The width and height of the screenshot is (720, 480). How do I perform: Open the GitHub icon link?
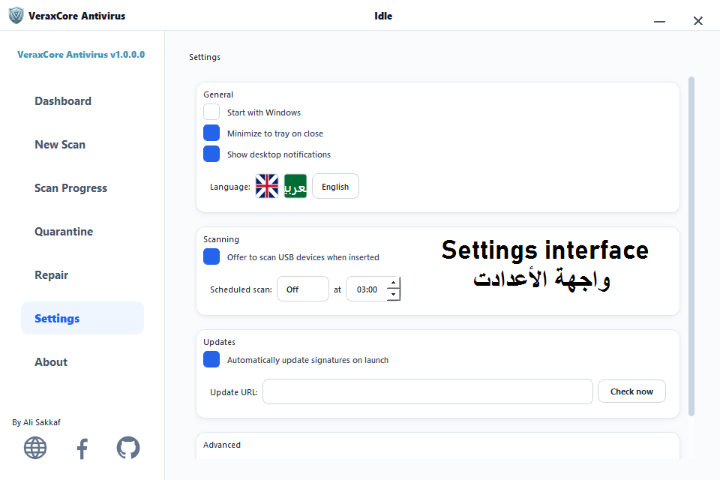(128, 448)
